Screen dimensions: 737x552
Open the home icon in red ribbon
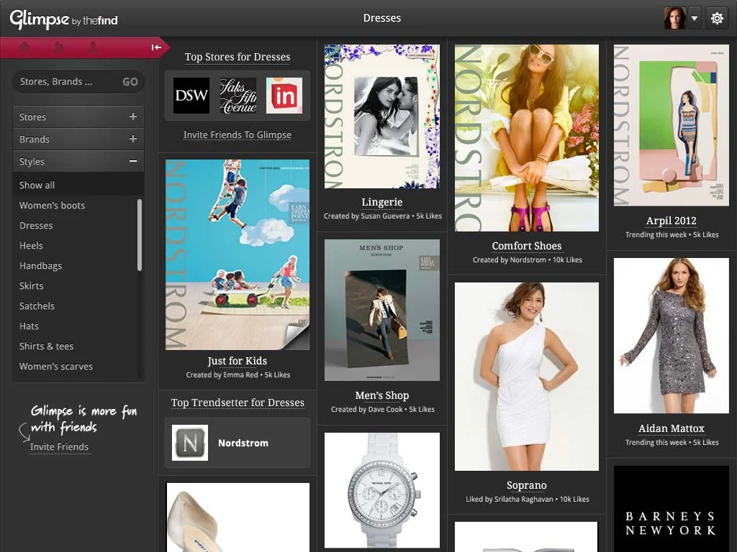[24, 47]
